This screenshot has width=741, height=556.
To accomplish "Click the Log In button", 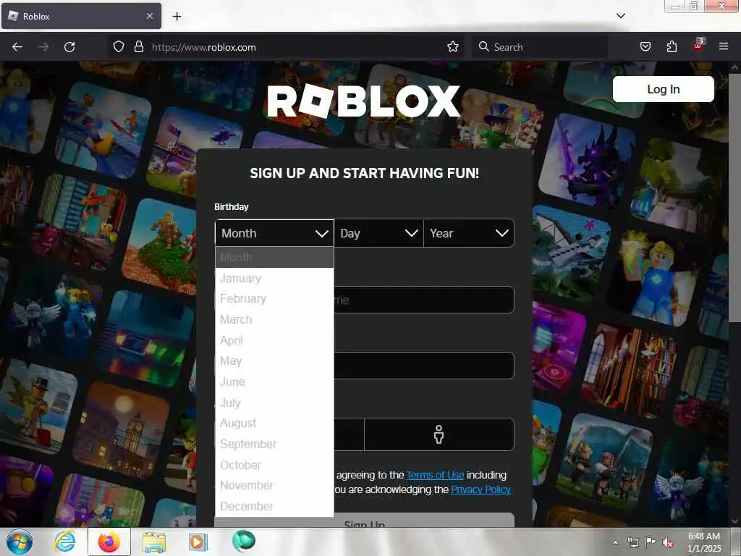I will [x=663, y=89].
